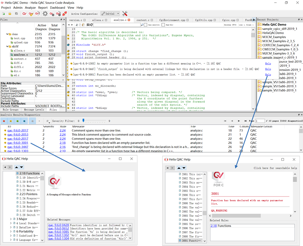Open the qac-9.6.0-3001 diagnostic link
This screenshot has height=246, width=303.
point(18,143)
